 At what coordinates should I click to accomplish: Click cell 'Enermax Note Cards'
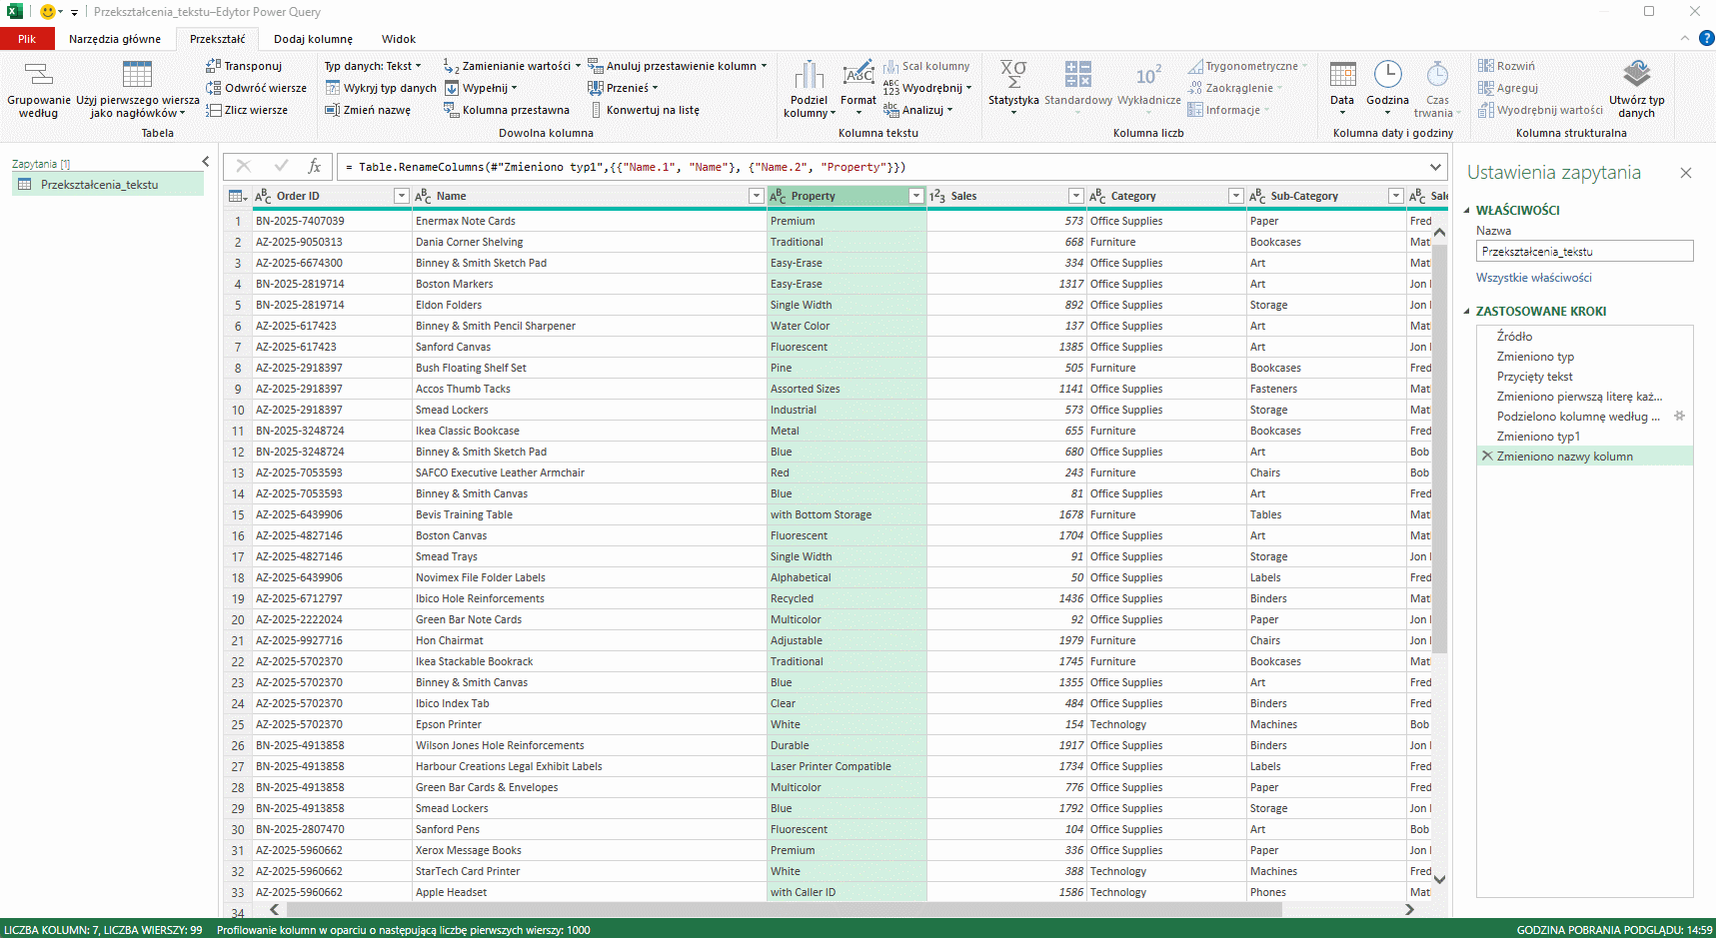point(589,221)
